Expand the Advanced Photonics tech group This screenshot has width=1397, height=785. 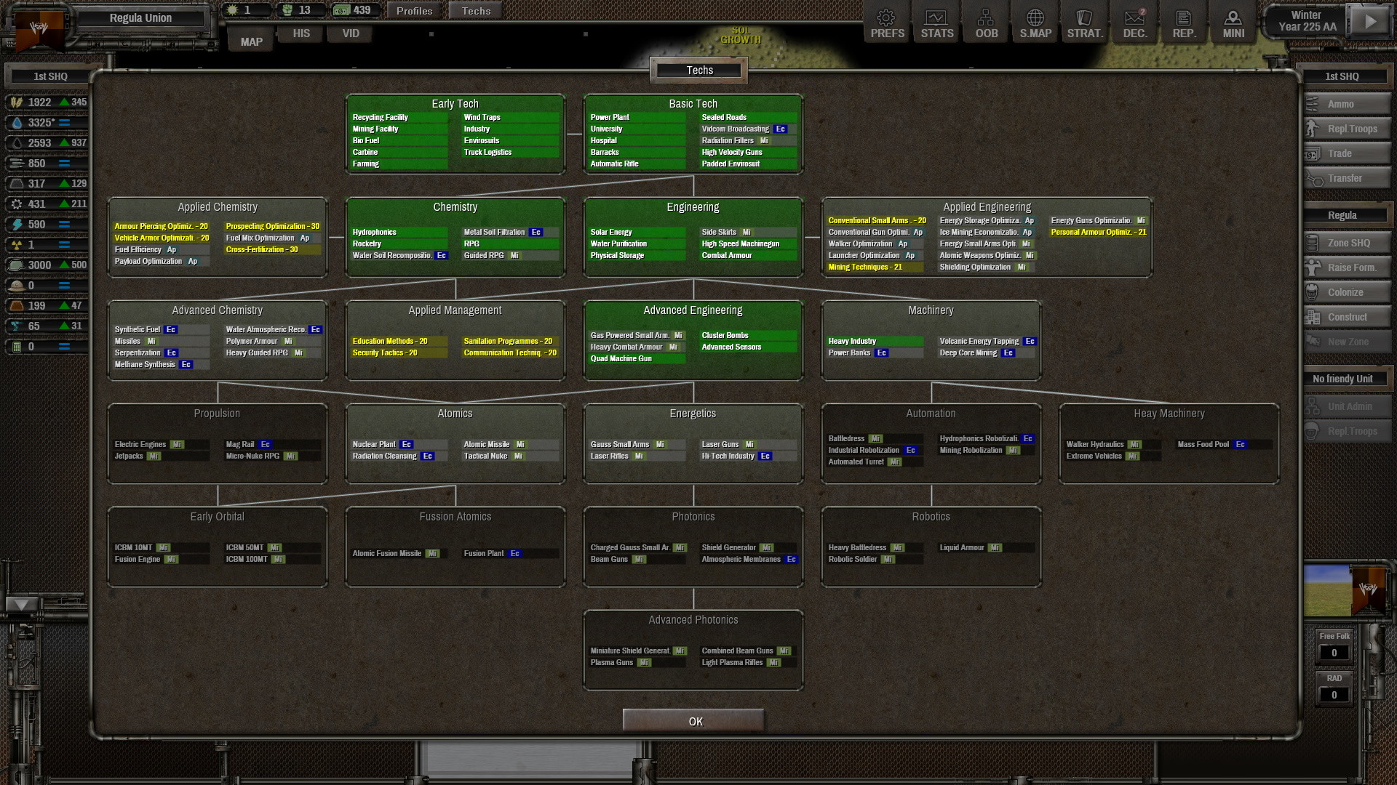(693, 619)
